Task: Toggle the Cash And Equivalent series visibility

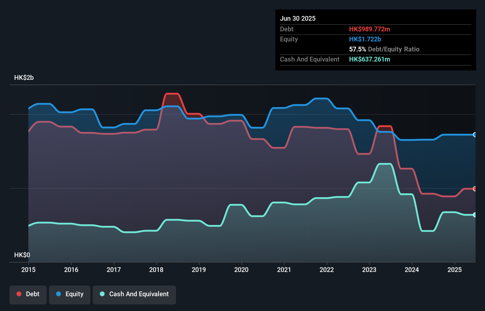Action: pos(134,294)
